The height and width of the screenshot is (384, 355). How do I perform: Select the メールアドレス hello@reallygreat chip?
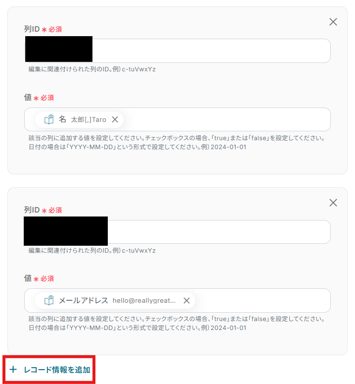coord(115,300)
